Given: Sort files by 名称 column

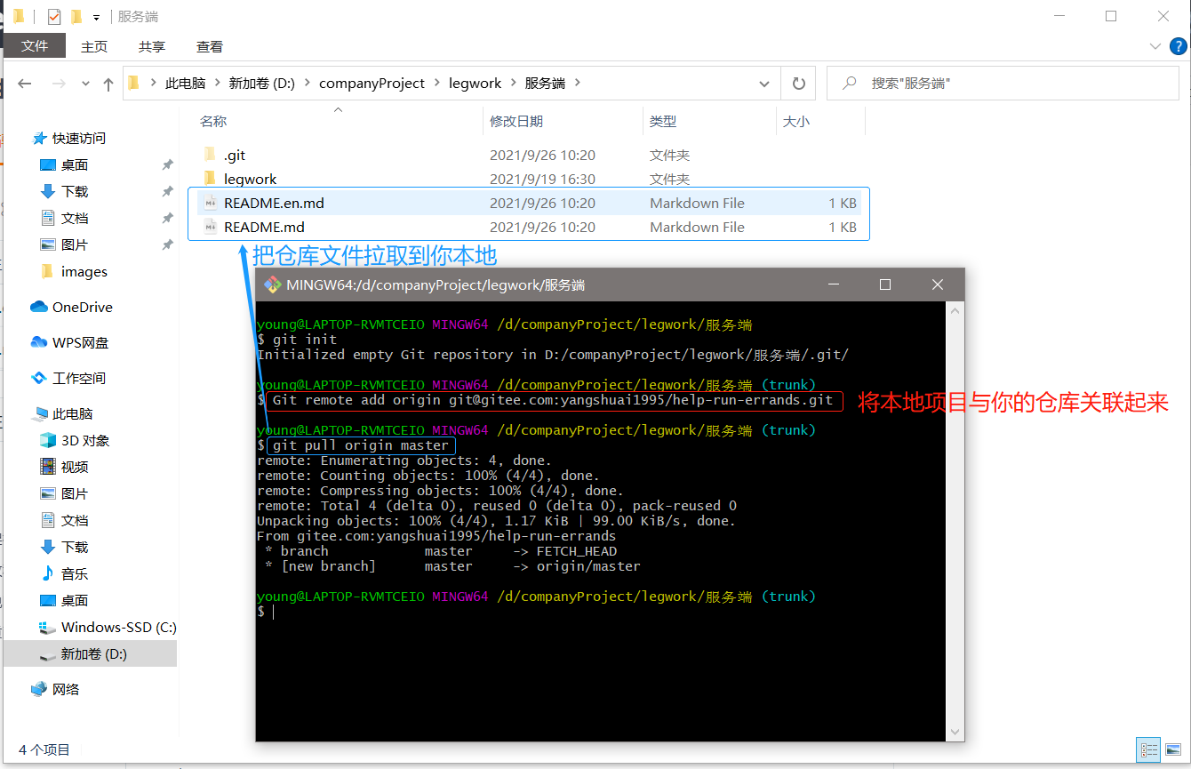Looking at the screenshot, I should pos(213,121).
